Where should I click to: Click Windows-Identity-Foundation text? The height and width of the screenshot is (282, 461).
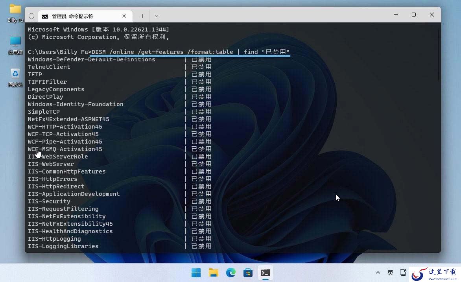click(76, 104)
